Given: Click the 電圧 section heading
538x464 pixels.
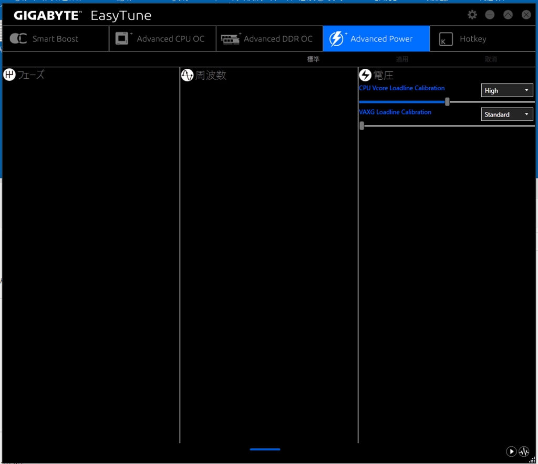Looking at the screenshot, I should (383, 75).
